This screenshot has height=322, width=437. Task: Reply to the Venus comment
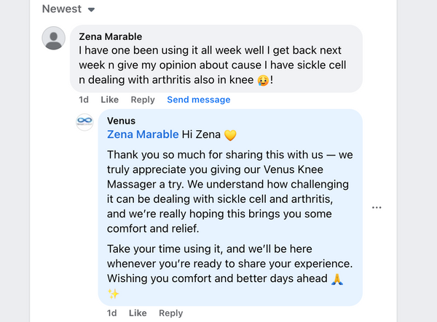tap(170, 313)
